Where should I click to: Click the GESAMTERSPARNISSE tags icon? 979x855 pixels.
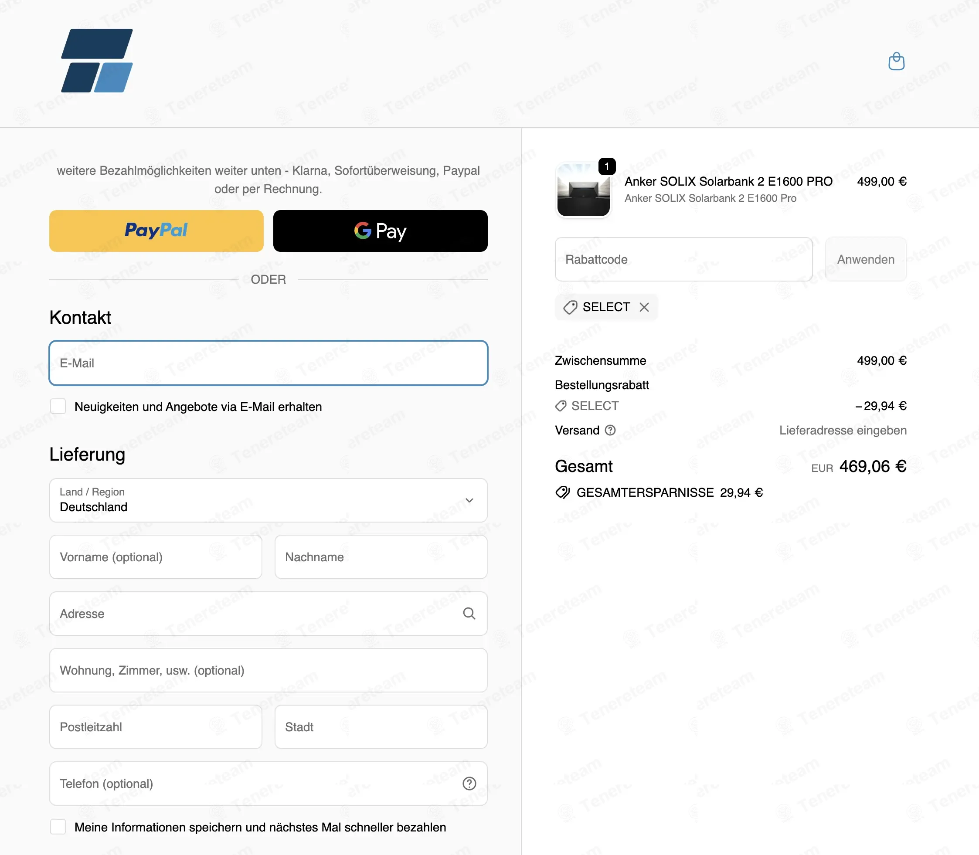click(563, 492)
